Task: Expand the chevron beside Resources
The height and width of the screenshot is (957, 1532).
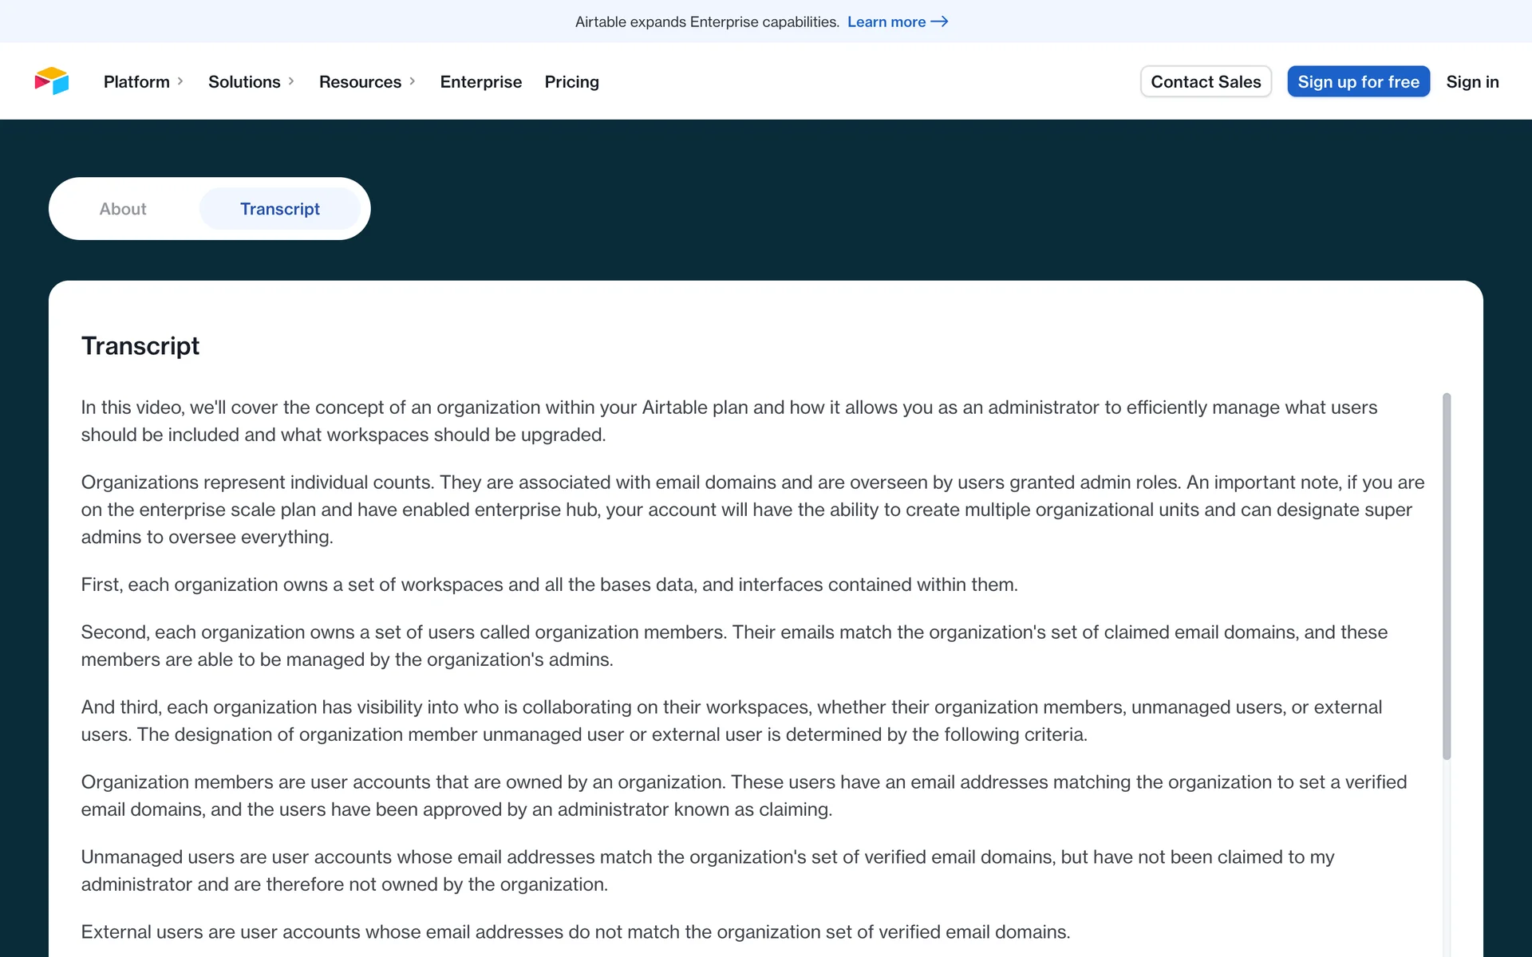Action: [x=413, y=81]
